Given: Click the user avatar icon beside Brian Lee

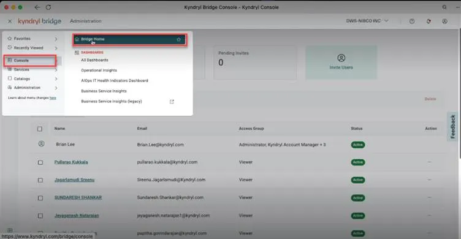Looking at the screenshot, I should click(42, 144).
